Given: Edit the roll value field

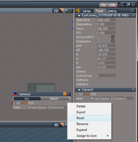Looking at the screenshot, I should (106, 50).
